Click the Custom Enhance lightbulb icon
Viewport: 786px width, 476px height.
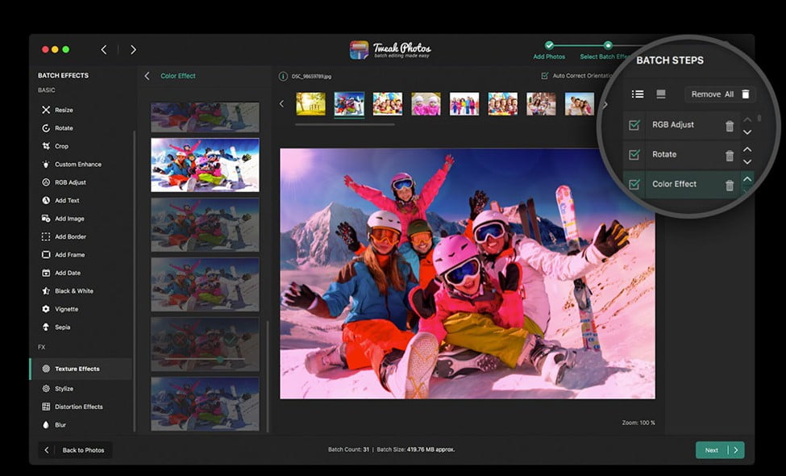[x=46, y=164]
